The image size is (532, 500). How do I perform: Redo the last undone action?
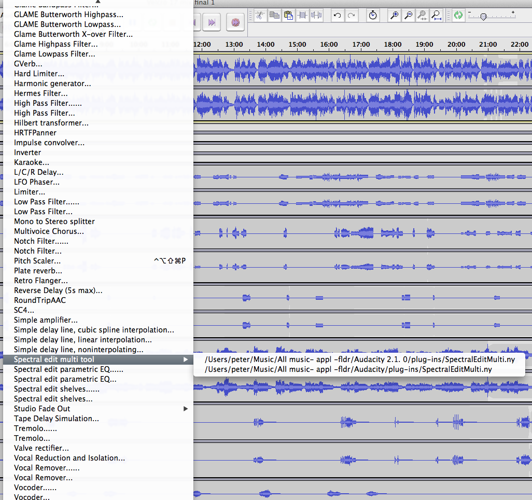(x=352, y=15)
